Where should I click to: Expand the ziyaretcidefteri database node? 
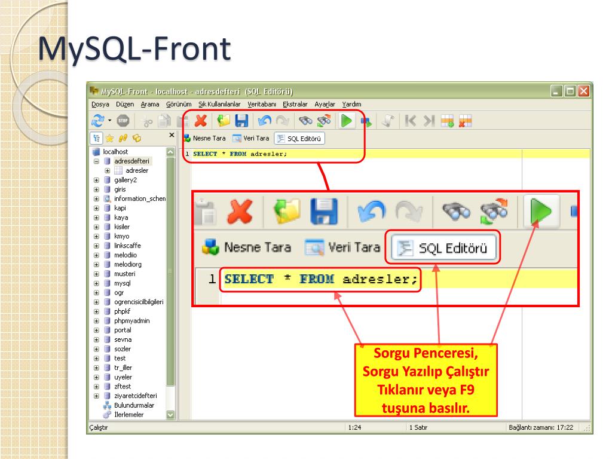(x=96, y=396)
